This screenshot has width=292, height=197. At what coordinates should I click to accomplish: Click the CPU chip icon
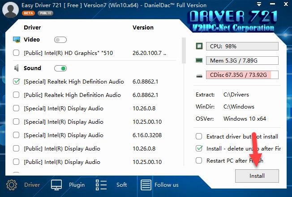pyautogui.click(x=199, y=46)
